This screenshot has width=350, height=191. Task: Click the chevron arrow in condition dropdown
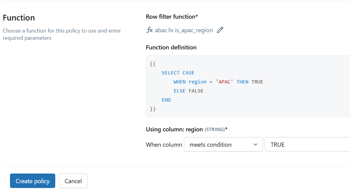pos(255,145)
